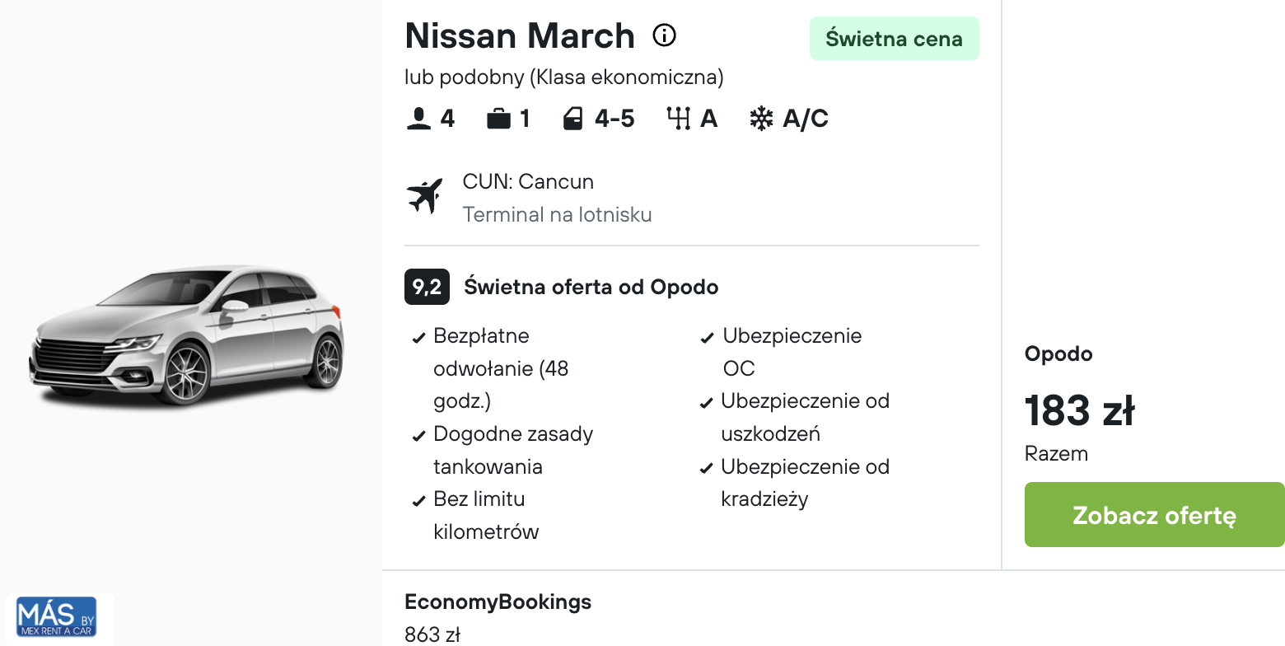Open the Nissan March car image
Viewport: 1285px width, 646px height.
[x=186, y=335]
